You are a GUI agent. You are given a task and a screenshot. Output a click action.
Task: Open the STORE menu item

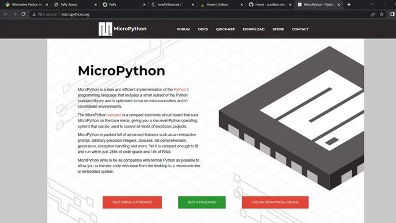point(278,29)
